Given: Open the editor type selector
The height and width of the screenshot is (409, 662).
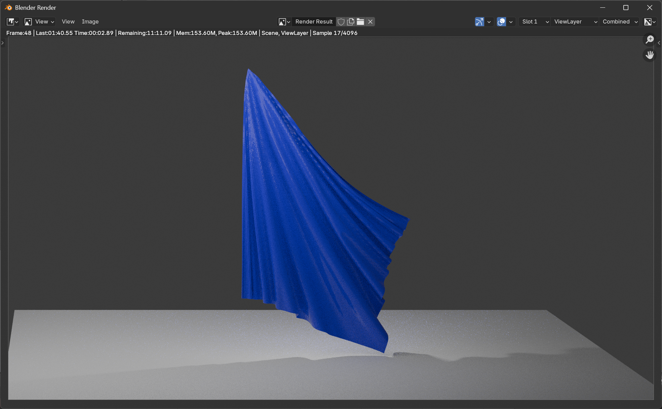Looking at the screenshot, I should pos(12,22).
